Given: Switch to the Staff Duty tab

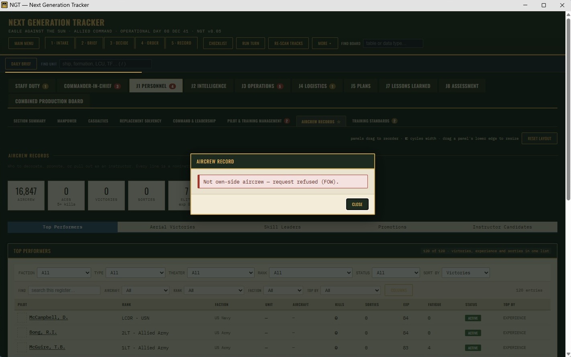Looking at the screenshot, I should (x=32, y=86).
